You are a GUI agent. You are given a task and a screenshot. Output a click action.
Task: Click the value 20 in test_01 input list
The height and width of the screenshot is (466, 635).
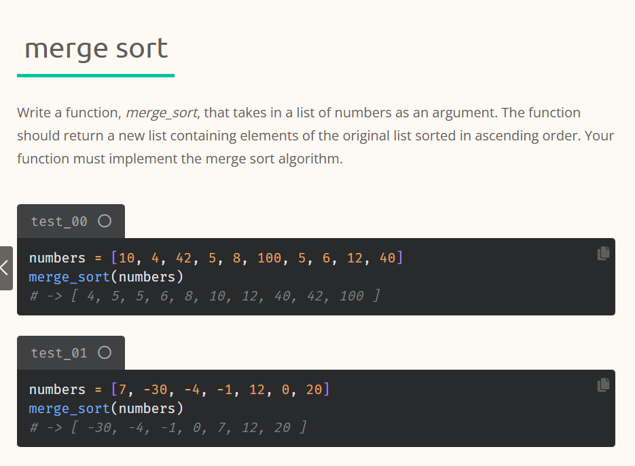point(314,389)
